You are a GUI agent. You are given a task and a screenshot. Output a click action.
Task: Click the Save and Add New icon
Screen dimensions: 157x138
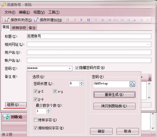(36, 20)
